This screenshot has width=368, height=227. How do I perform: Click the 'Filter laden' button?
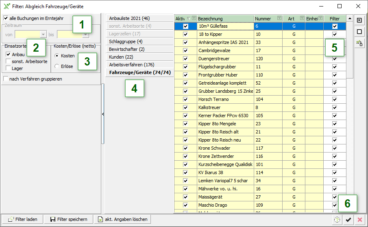[23, 219]
